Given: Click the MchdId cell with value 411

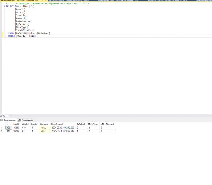Looking at the screenshot, I should [x=26, y=131].
